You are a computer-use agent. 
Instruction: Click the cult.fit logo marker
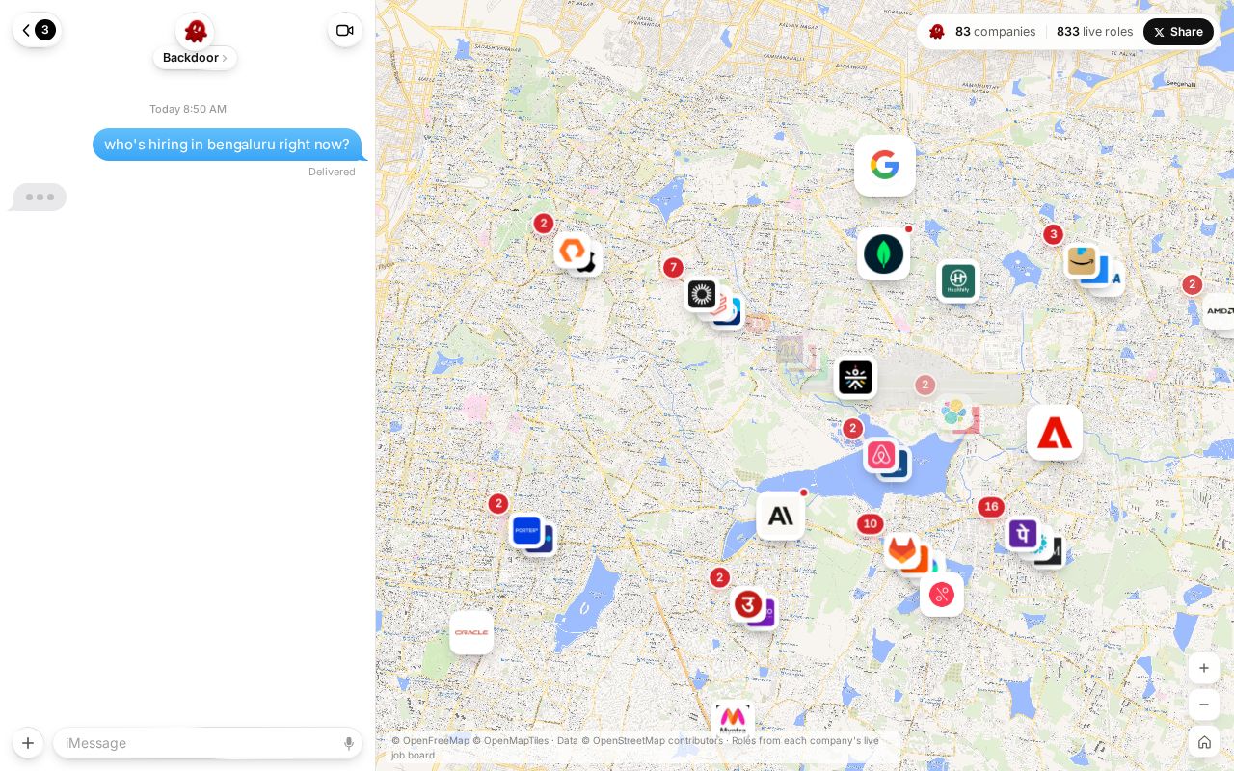[855, 378]
